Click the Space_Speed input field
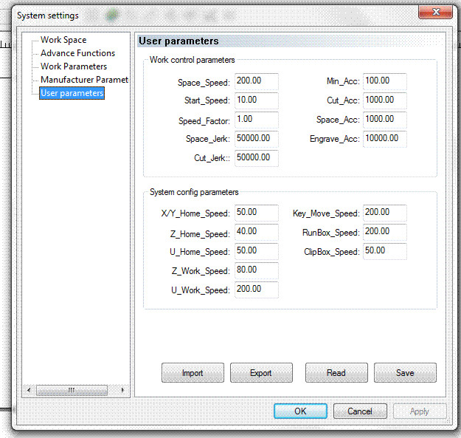 coord(256,81)
